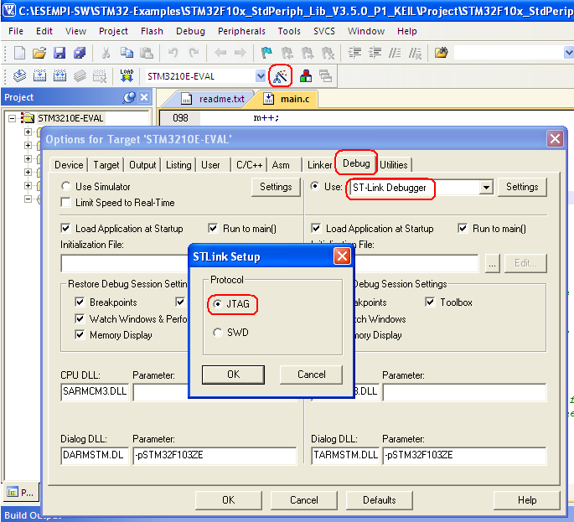Uncheck left Load Application at Startup
This screenshot has height=522, width=574.
tap(65, 229)
